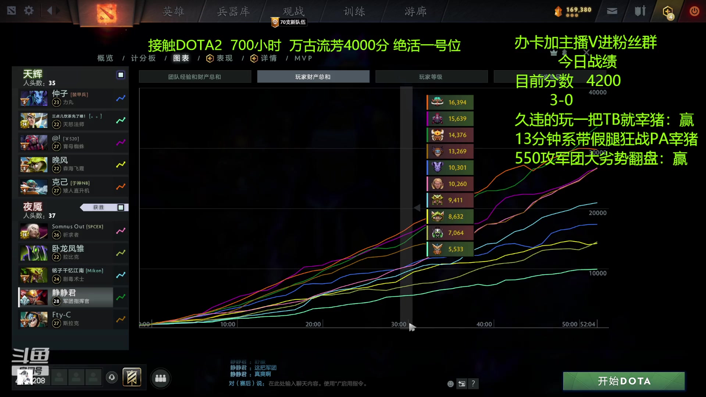Toggle 仲子 graph line visibility

pyautogui.click(x=121, y=98)
